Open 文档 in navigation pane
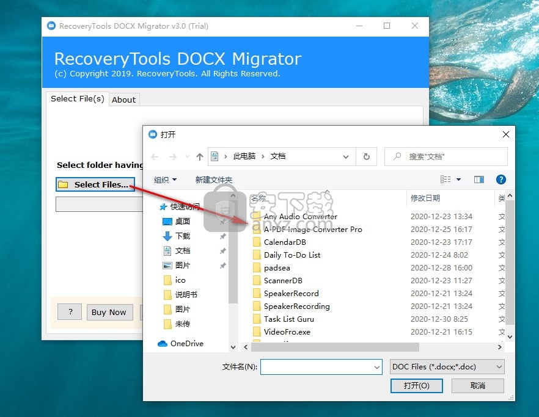 point(183,251)
